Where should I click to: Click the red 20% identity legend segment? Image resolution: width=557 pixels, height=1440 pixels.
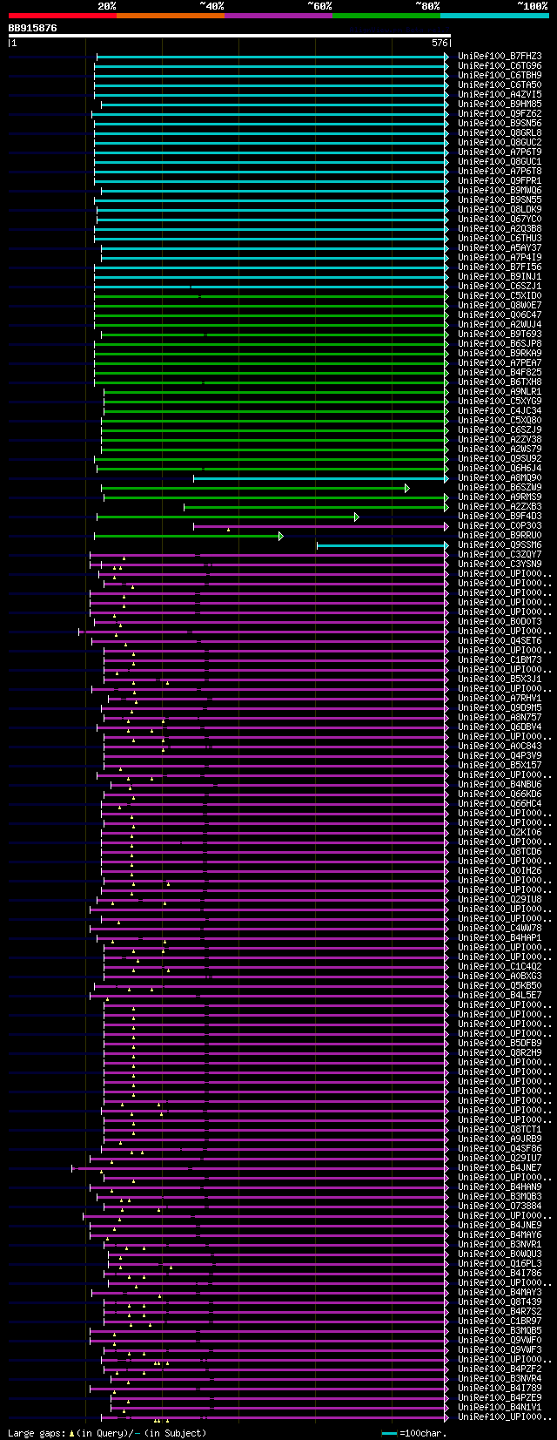(62, 16)
